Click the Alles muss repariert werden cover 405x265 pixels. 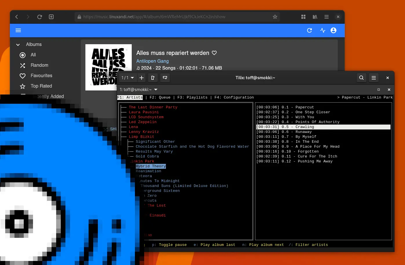click(x=109, y=67)
